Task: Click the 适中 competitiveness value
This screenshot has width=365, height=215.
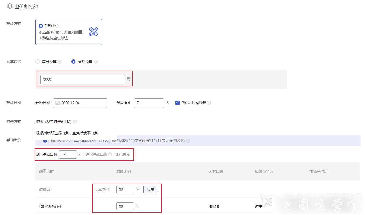Action: click(259, 206)
